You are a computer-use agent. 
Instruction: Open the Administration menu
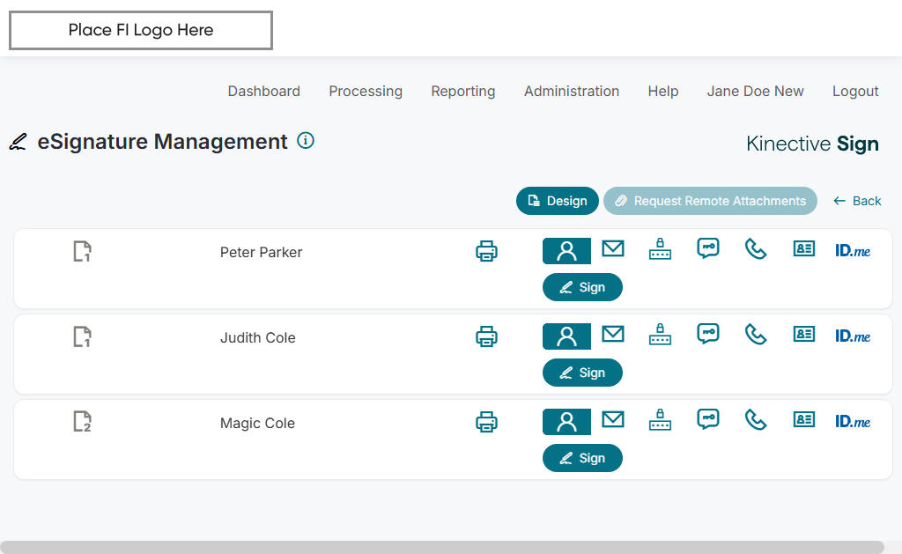[572, 91]
